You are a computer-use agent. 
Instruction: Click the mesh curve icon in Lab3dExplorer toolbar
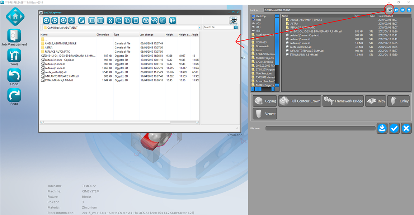pos(154,20)
